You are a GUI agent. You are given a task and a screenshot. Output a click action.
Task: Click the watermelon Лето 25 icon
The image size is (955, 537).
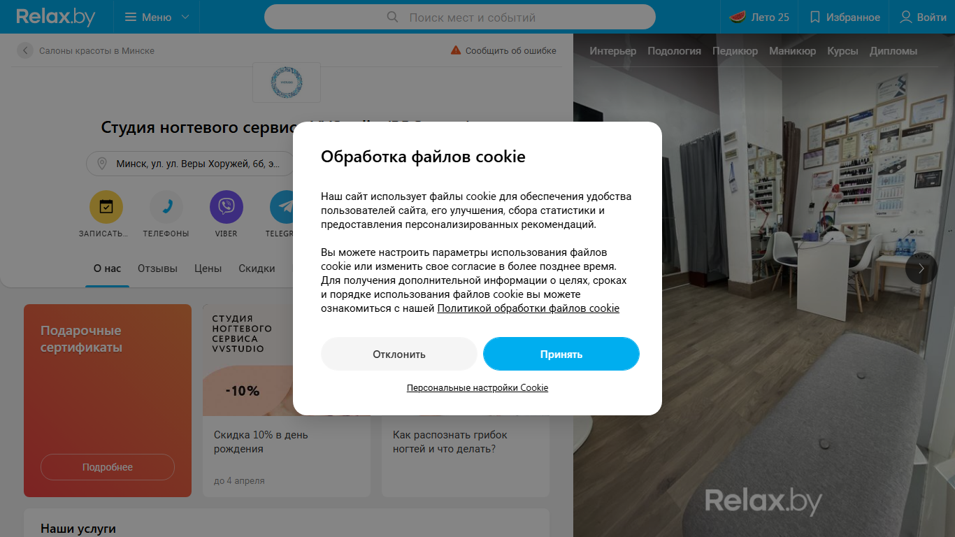pyautogui.click(x=738, y=17)
